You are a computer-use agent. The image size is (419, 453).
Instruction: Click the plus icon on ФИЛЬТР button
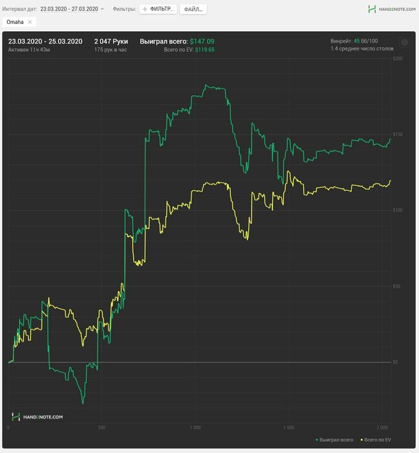point(145,9)
